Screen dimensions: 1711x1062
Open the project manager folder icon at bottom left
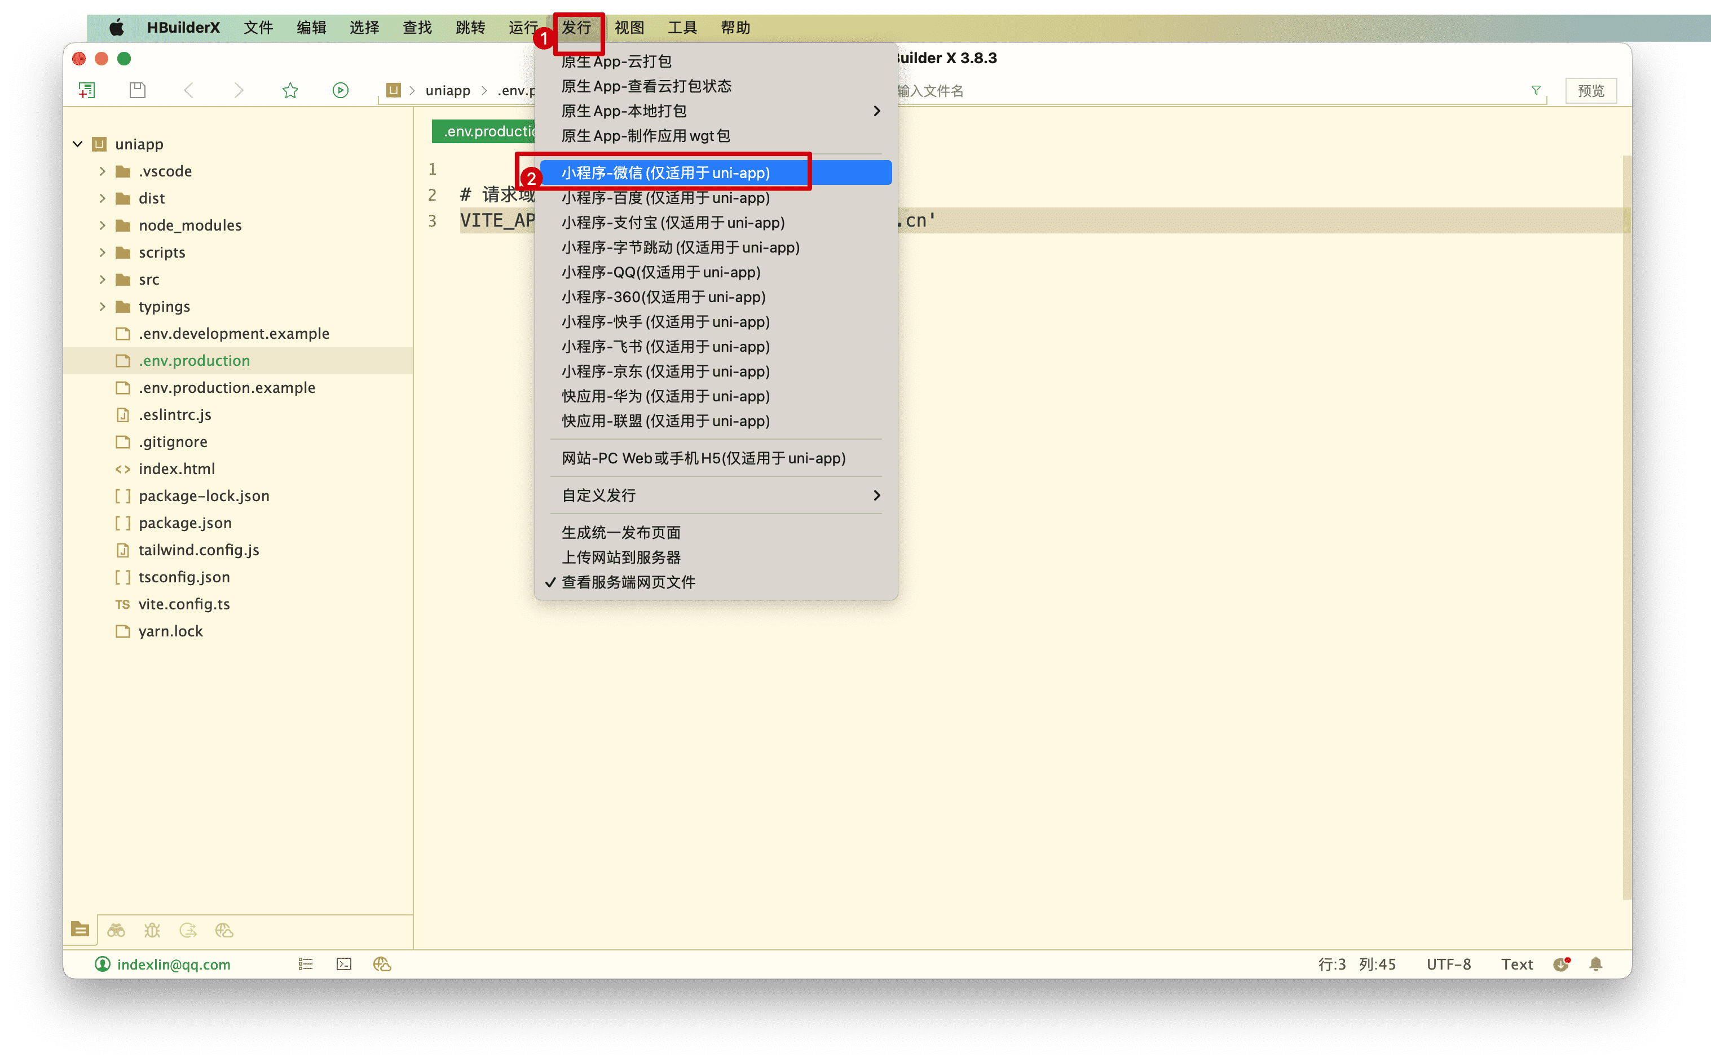tap(80, 929)
